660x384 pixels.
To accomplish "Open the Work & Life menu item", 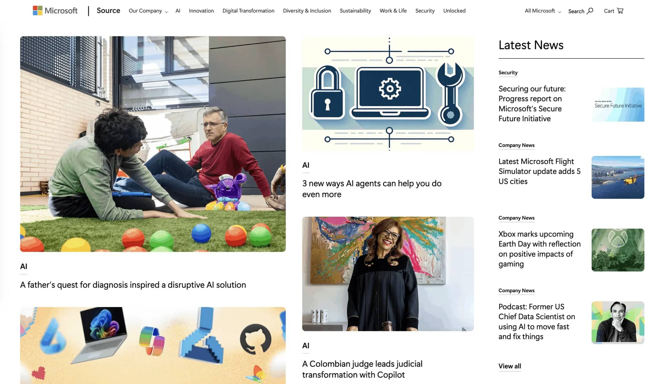I will (393, 11).
